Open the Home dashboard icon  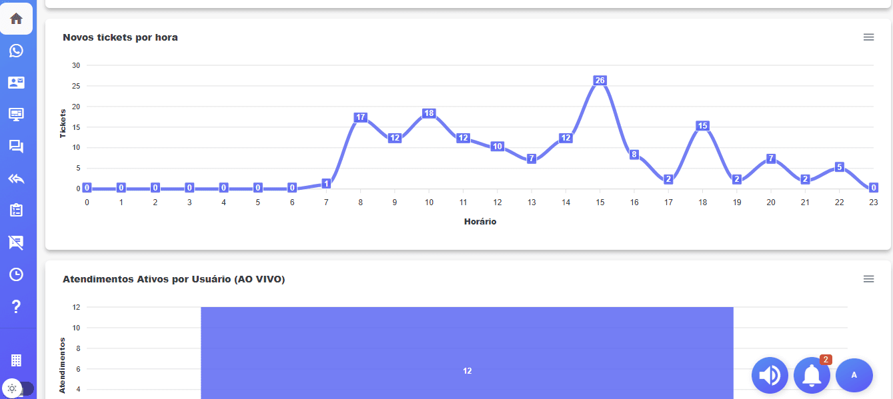(15, 18)
